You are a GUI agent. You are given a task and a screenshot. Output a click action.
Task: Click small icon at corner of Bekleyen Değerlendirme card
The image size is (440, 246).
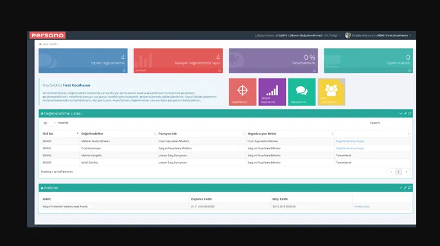(219, 71)
